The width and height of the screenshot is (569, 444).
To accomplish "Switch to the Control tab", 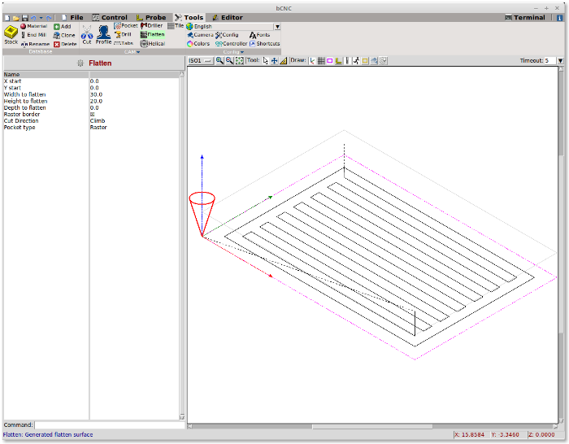I will click(110, 17).
